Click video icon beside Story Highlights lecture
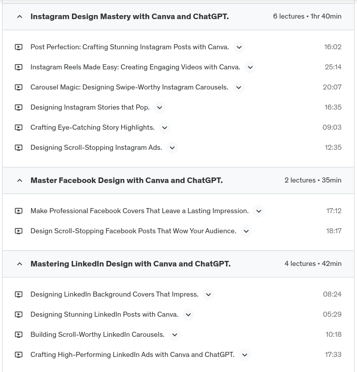 (x=19, y=128)
